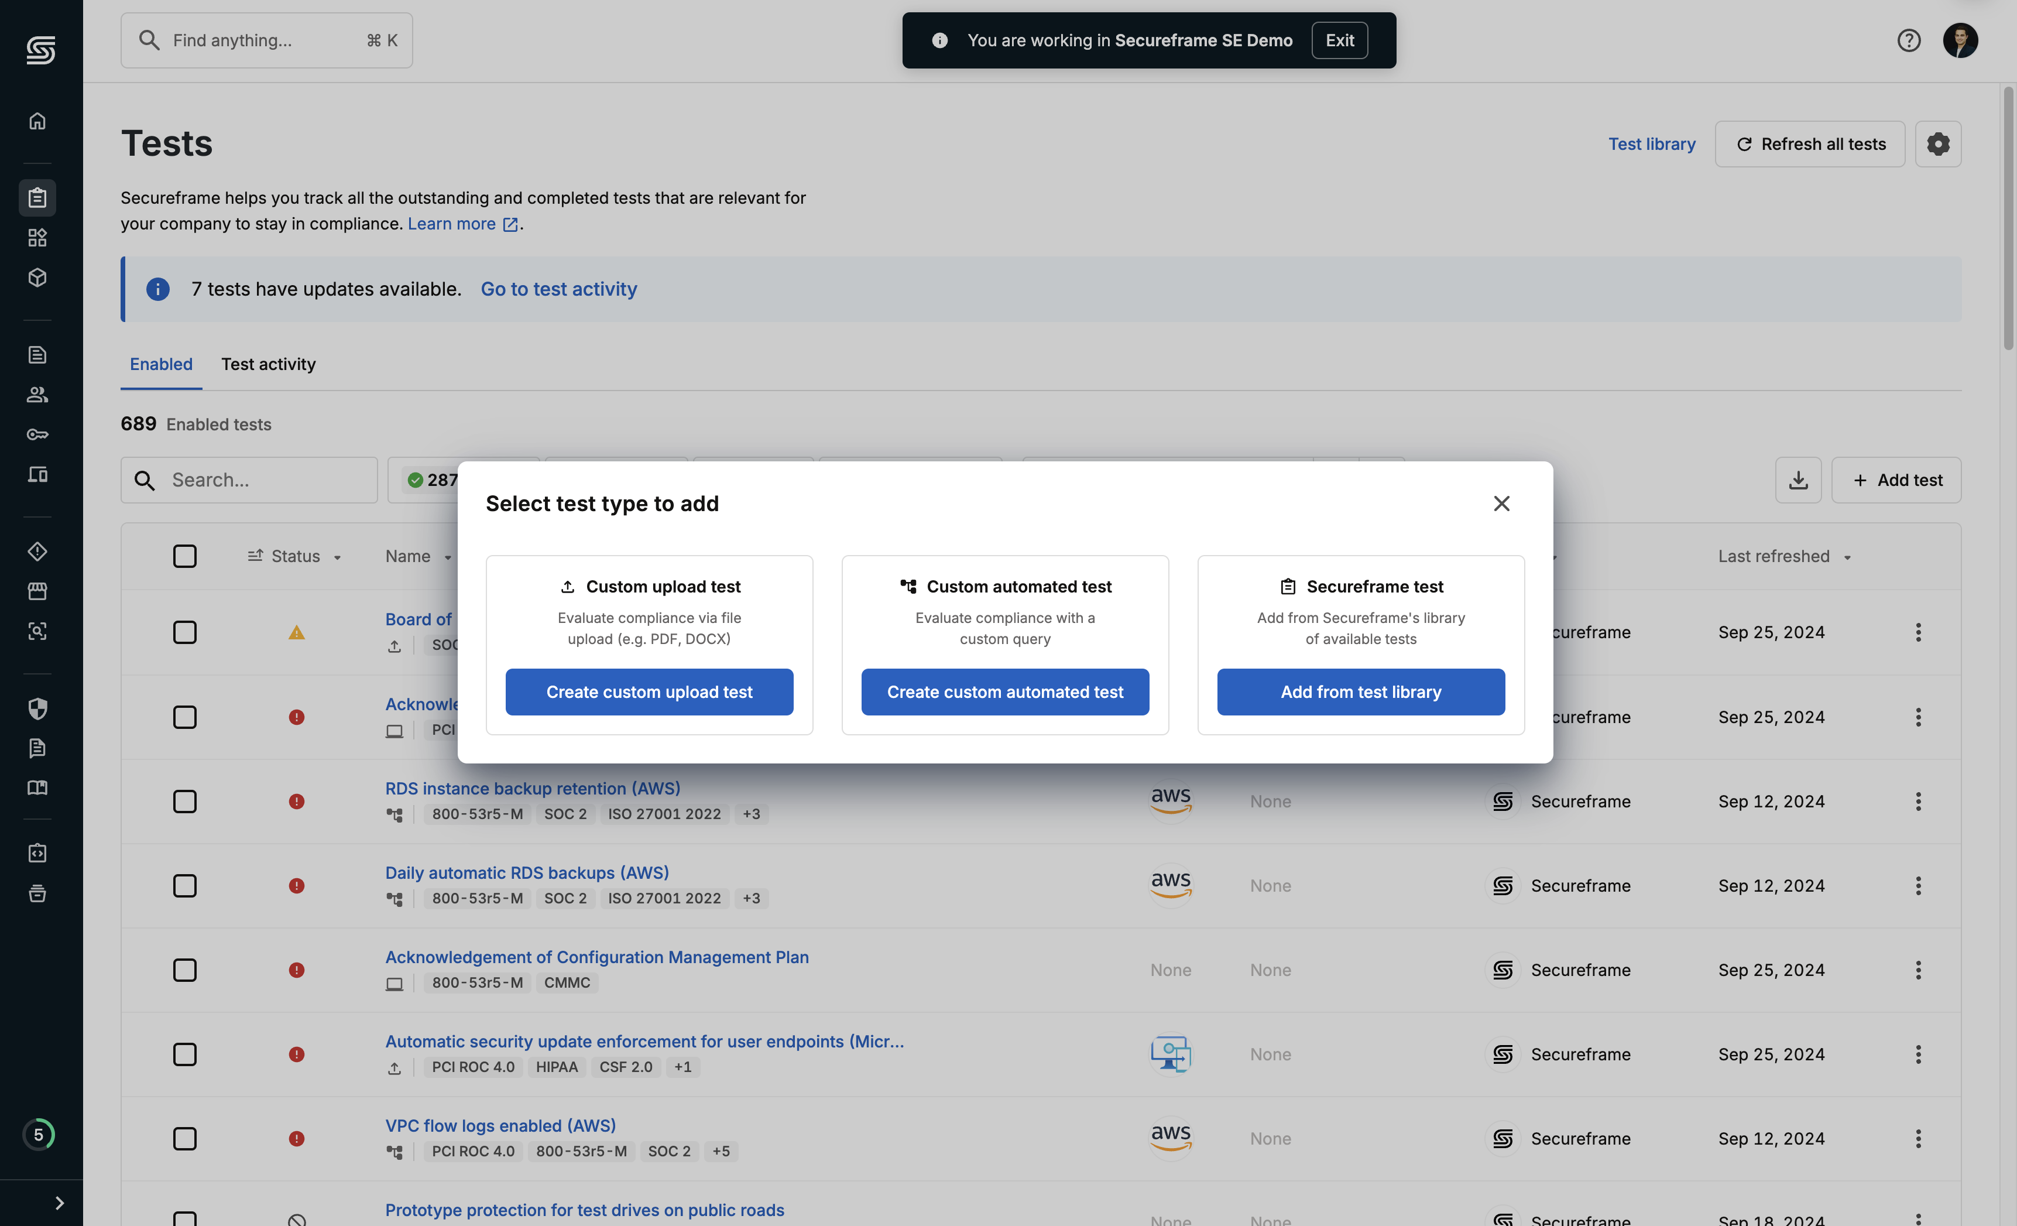Toggle the select-all tests checkbox in header
This screenshot has height=1226, width=2017.
(x=185, y=557)
